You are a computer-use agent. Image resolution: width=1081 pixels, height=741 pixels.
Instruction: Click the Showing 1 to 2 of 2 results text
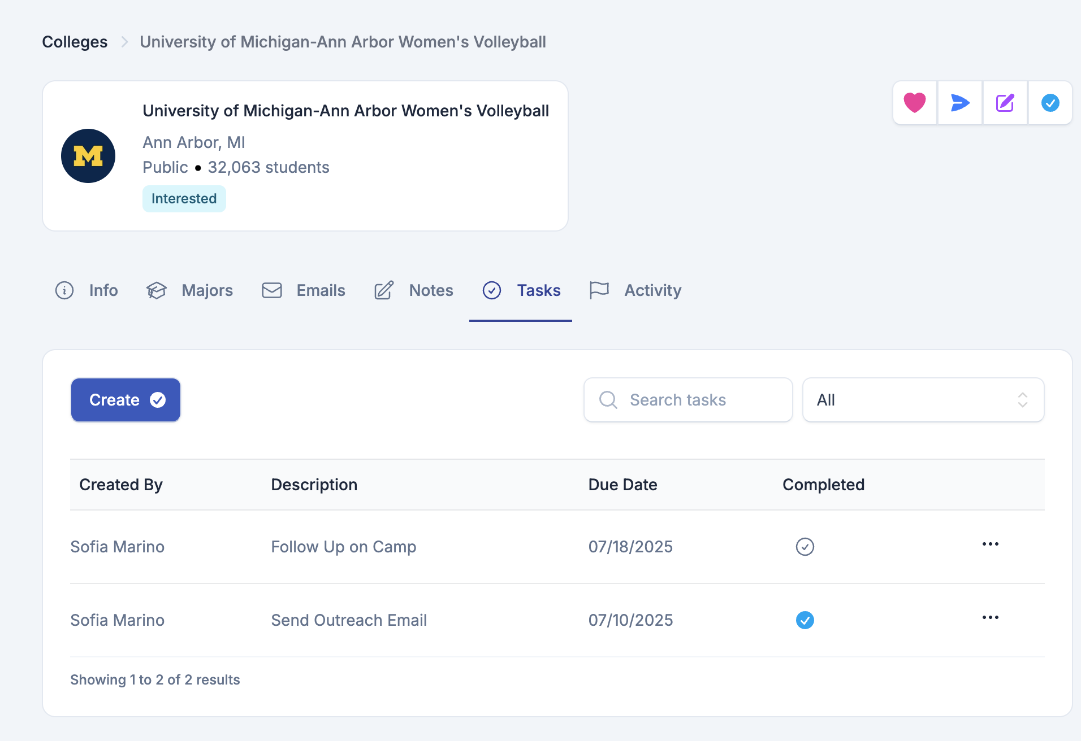click(155, 679)
